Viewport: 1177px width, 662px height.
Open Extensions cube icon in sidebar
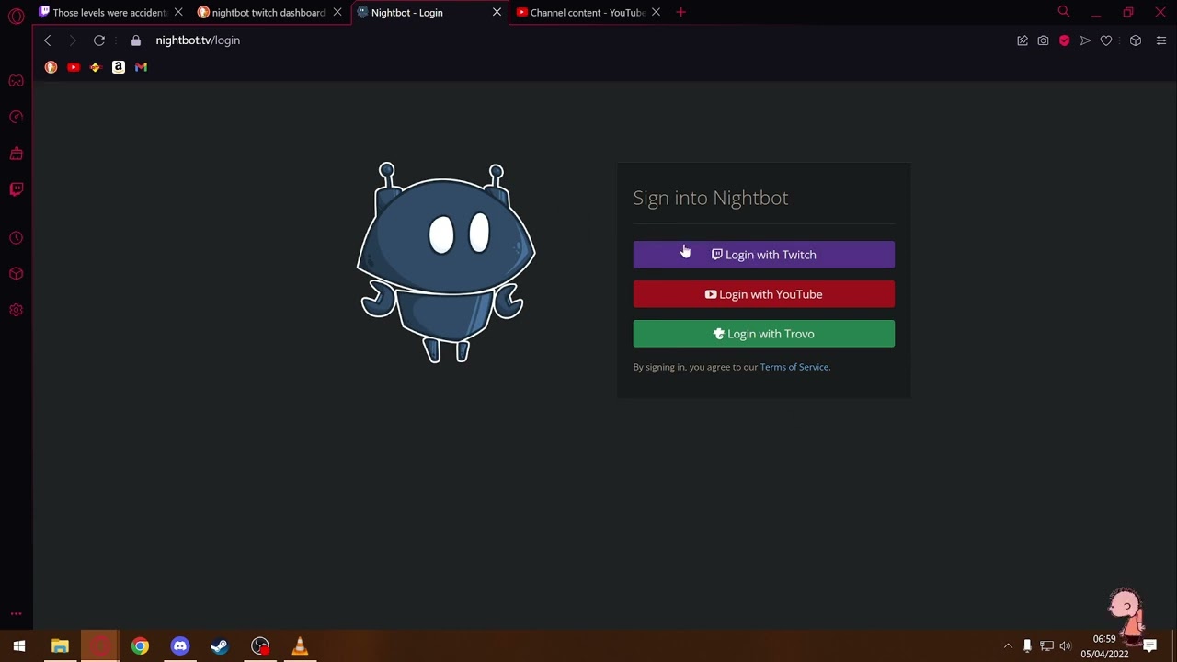coord(16,274)
